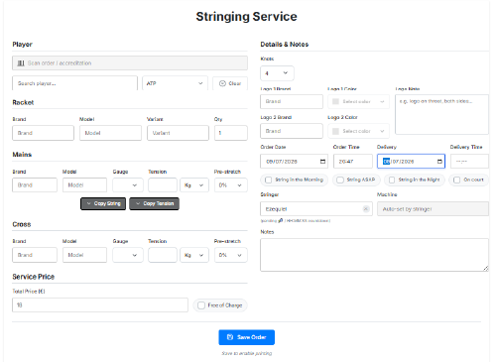Expand the Cross Gauge dropdown
The height and width of the screenshot is (362, 496).
click(x=128, y=255)
